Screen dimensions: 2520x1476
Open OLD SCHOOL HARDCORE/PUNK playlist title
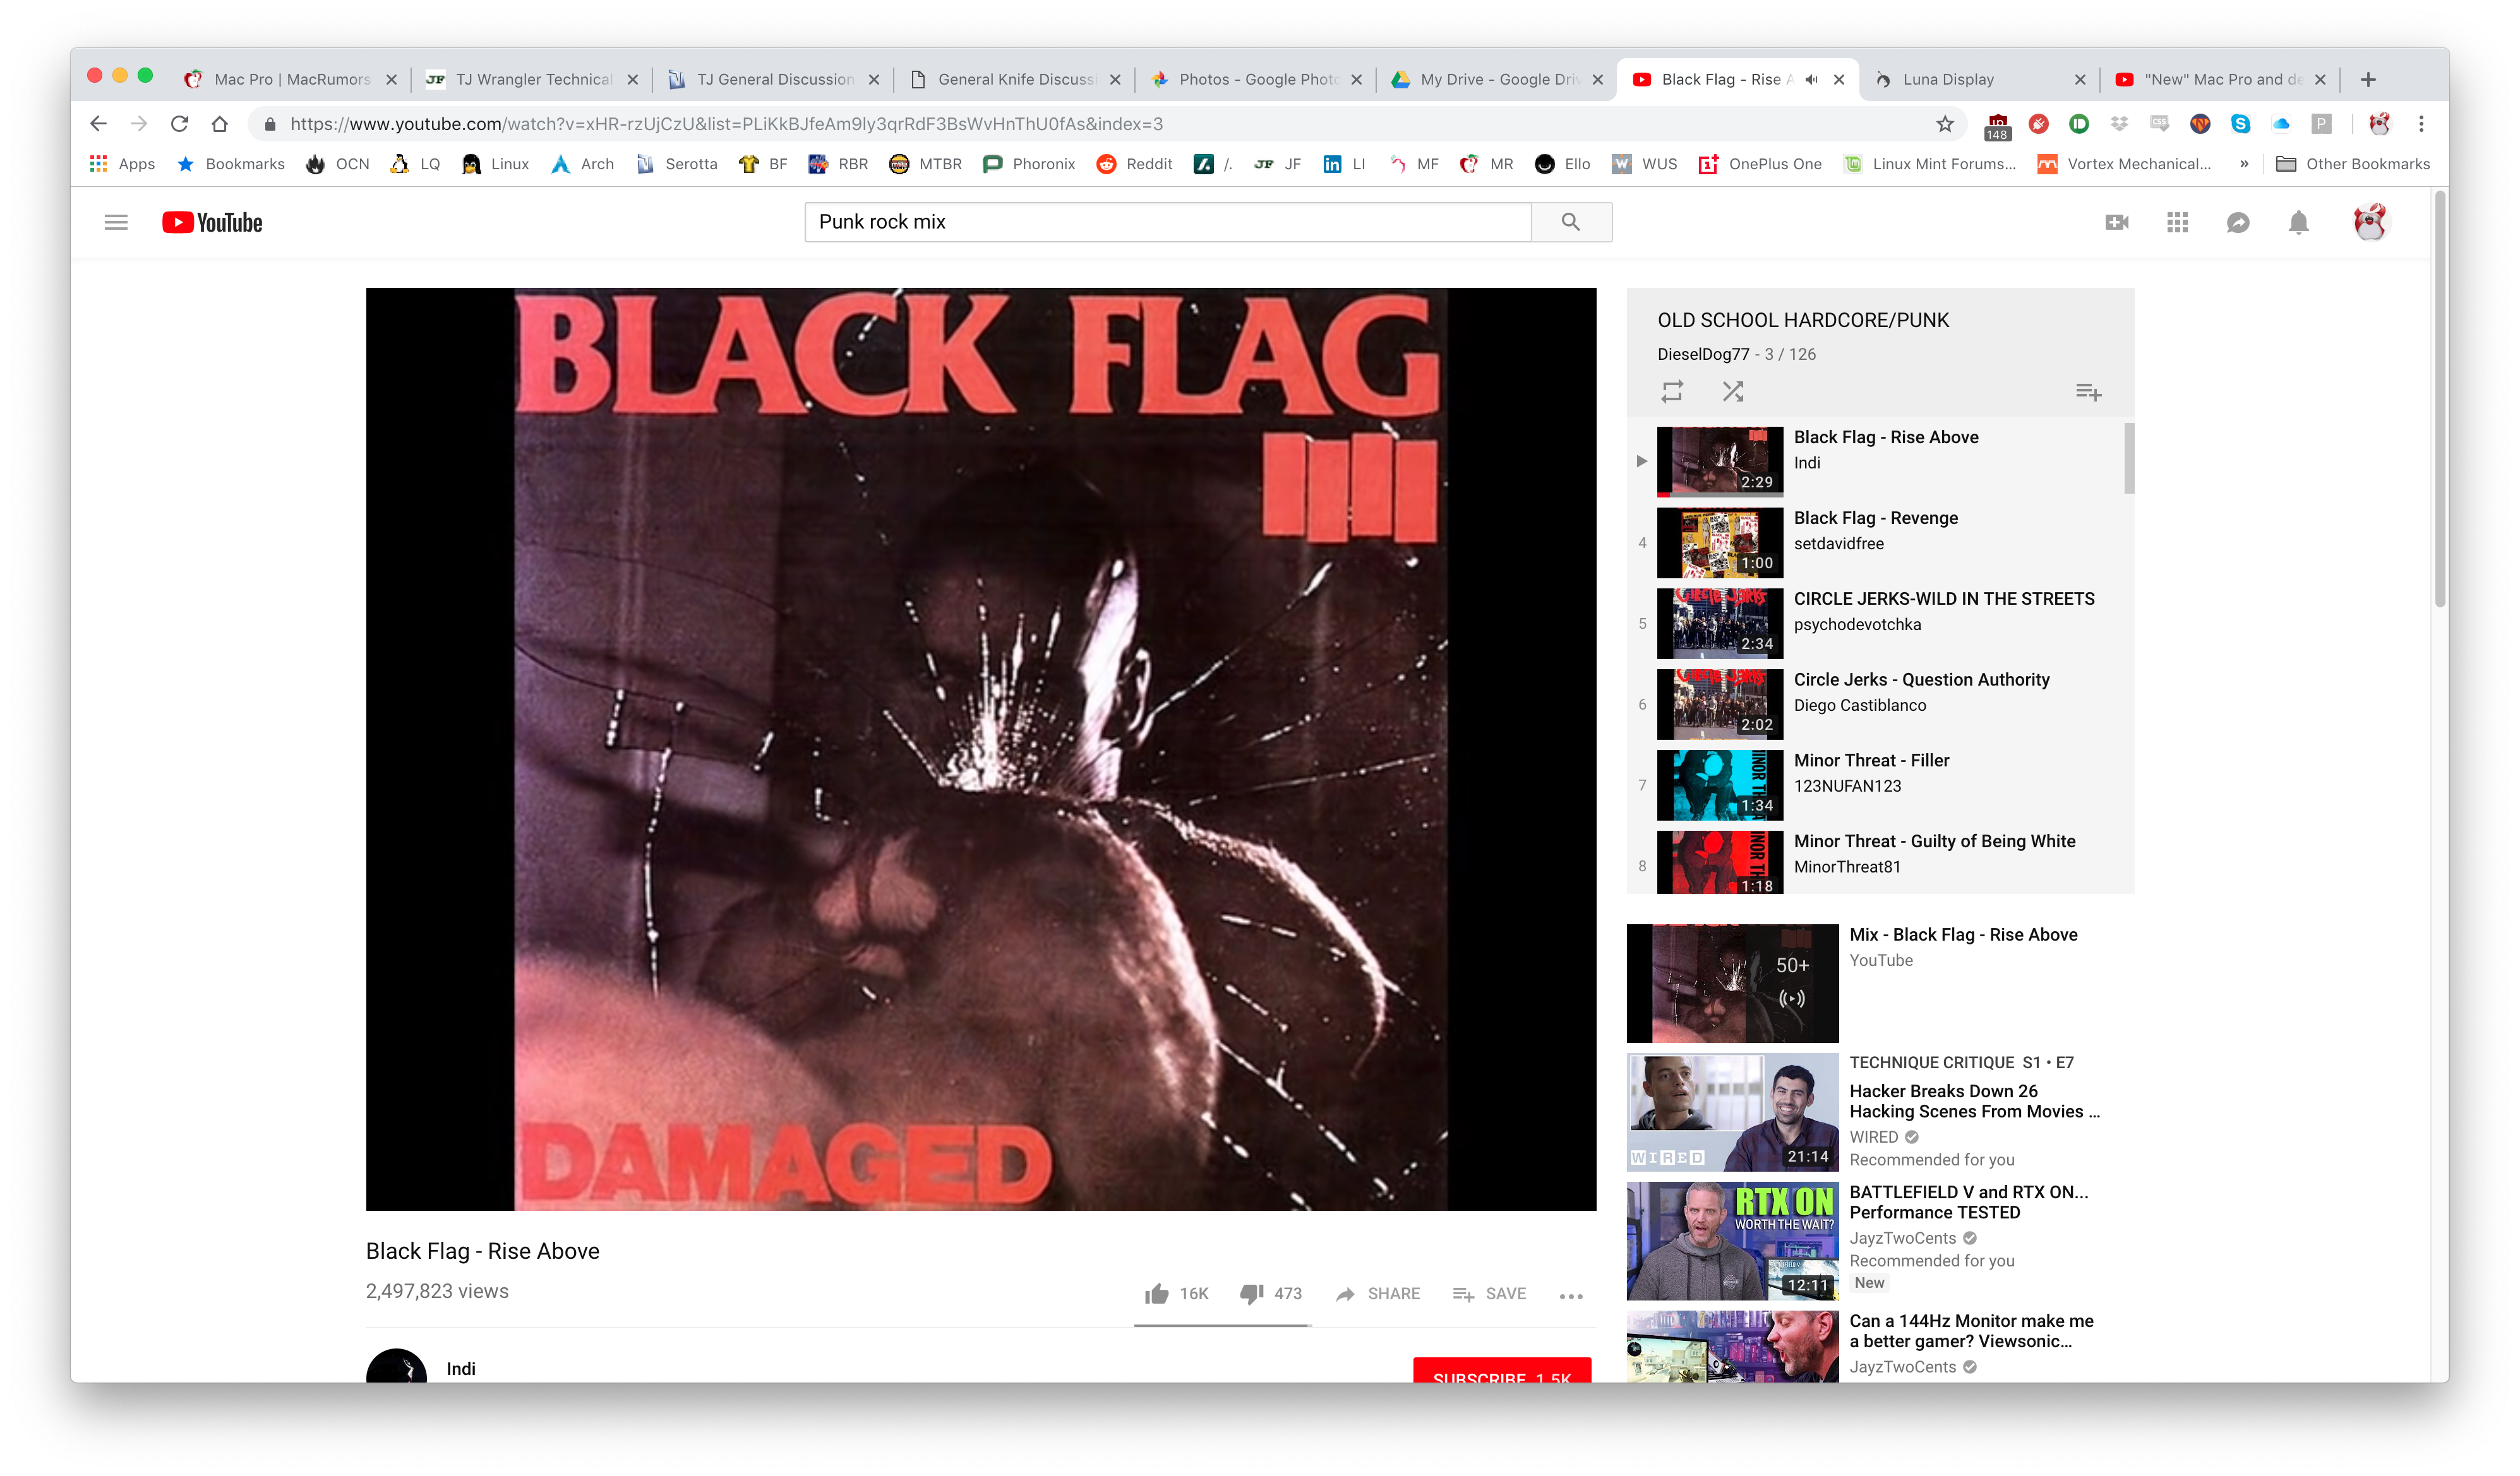1803,320
